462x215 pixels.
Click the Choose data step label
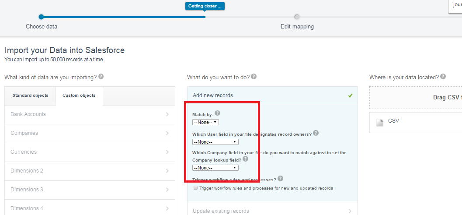click(x=42, y=27)
